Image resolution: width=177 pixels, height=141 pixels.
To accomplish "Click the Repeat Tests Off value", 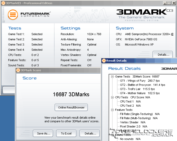I will 89,60.
